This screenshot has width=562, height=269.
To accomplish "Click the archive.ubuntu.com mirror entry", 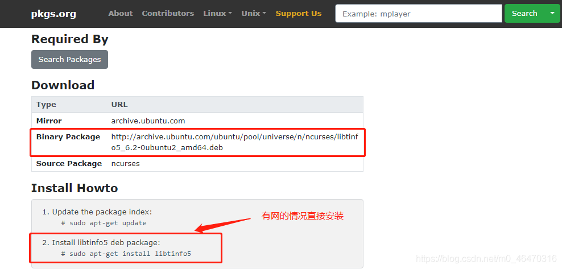I will (x=148, y=121).
